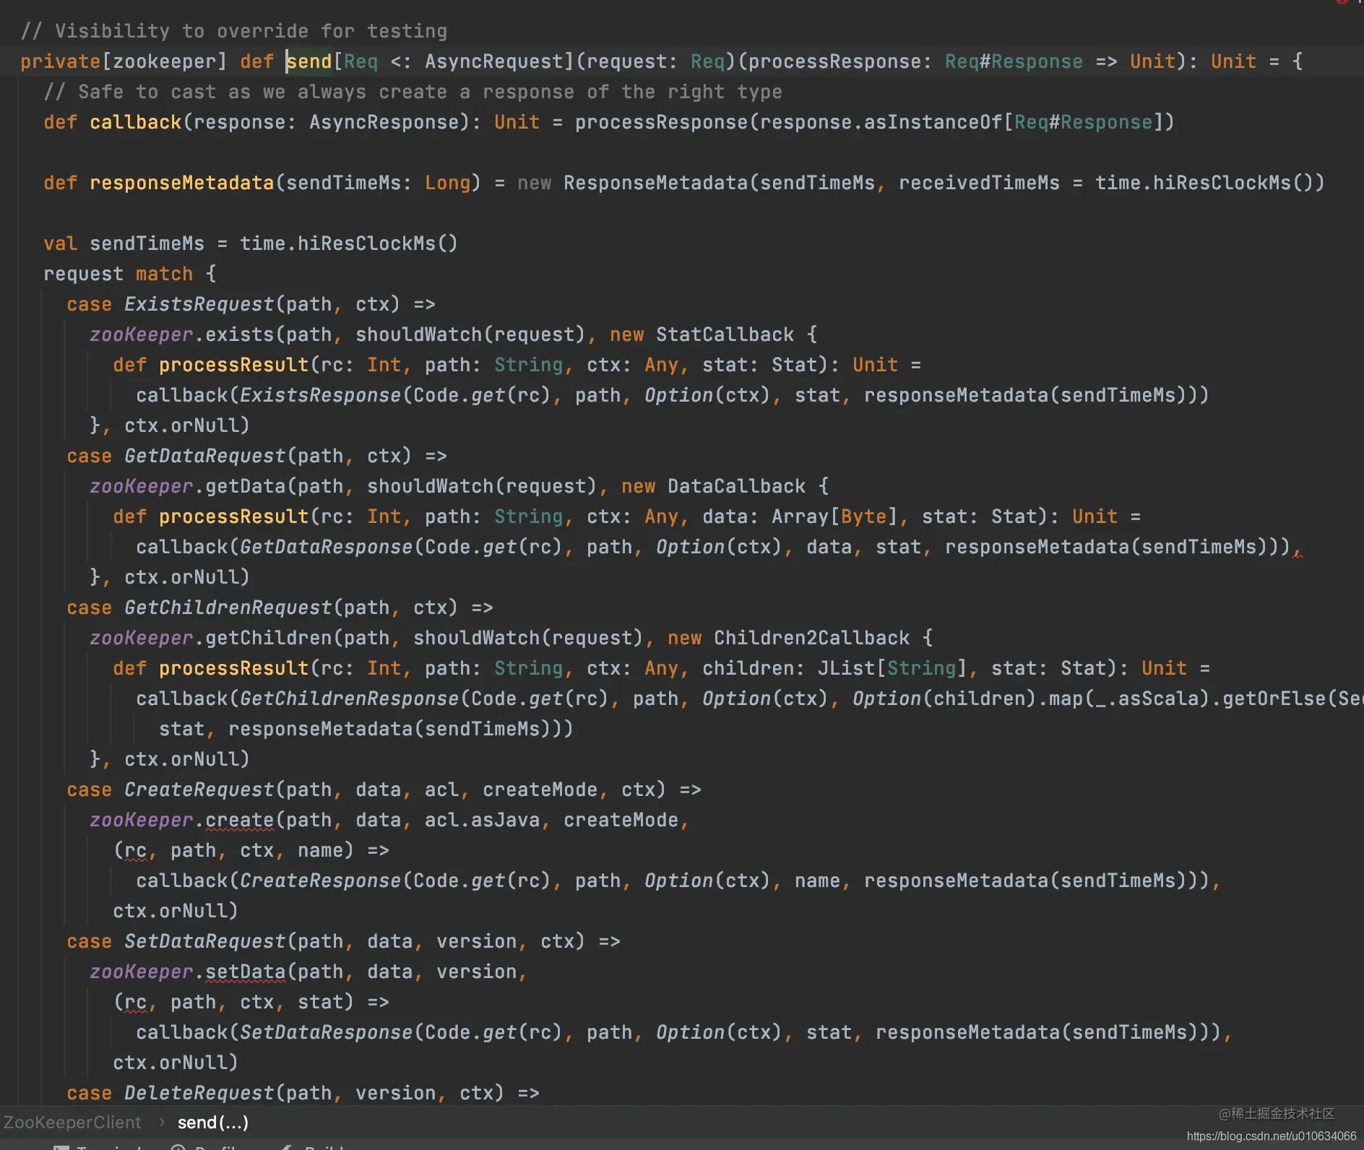
Task: Click the callback function definition name
Action: [x=136, y=122]
